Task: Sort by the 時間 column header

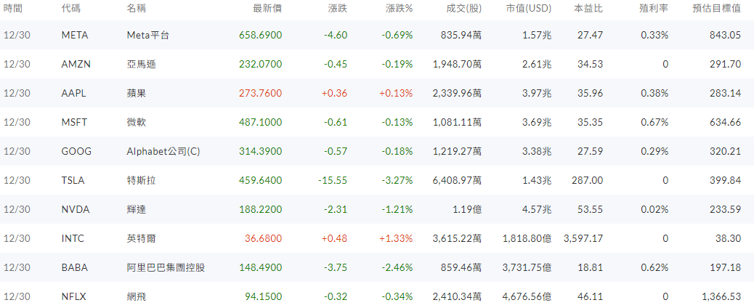Action: pos(12,9)
